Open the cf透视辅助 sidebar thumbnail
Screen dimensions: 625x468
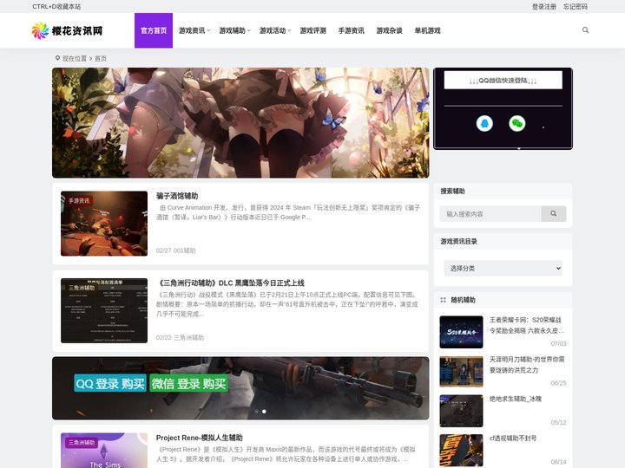coord(461,450)
